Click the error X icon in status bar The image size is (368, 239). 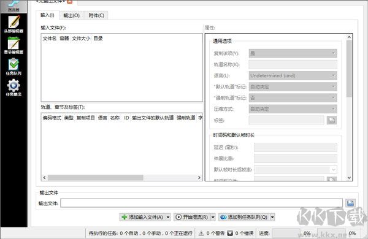[230, 233]
